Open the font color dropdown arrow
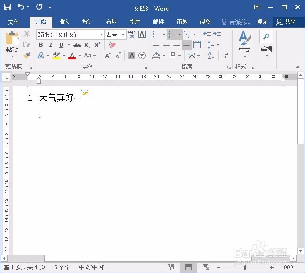This screenshot has width=305, height=273. click(x=79, y=56)
